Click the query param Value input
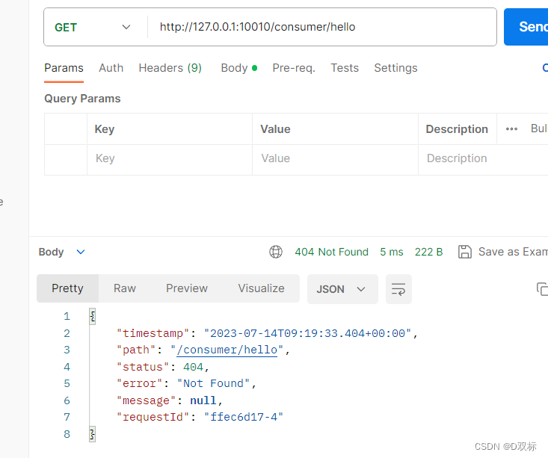The height and width of the screenshot is (458, 548). tap(335, 158)
